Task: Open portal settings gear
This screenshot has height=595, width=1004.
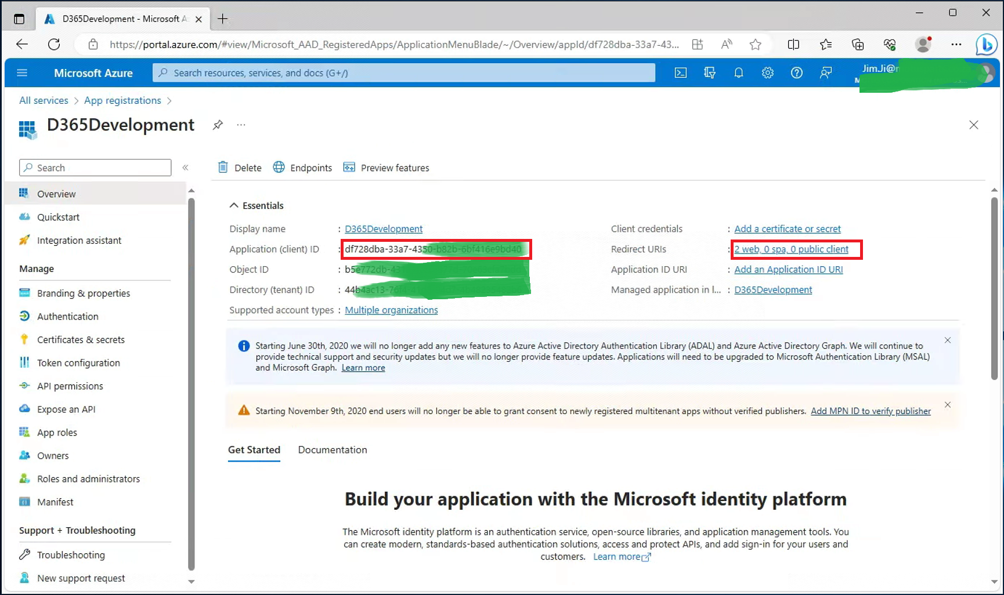Action: (x=768, y=73)
